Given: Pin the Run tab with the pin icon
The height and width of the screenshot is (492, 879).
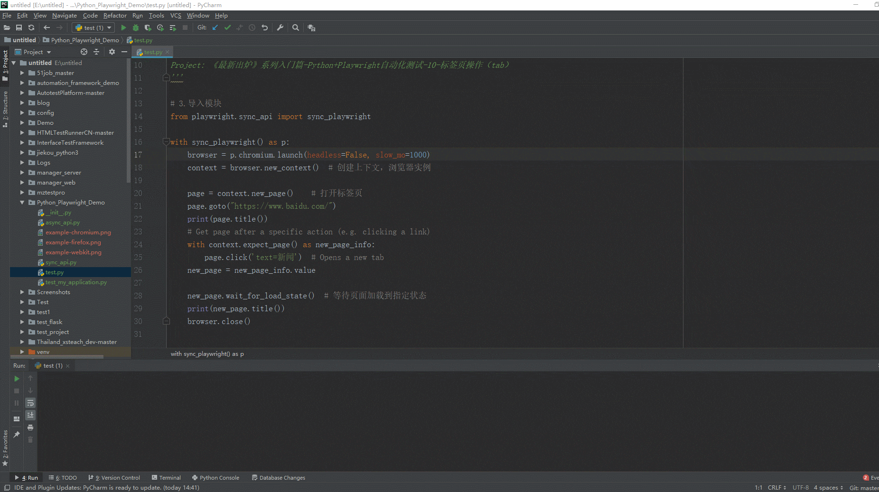Looking at the screenshot, I should [17, 434].
